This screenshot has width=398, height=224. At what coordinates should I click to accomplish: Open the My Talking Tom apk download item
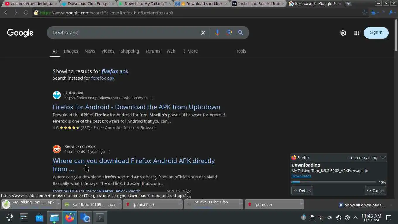[29, 204]
